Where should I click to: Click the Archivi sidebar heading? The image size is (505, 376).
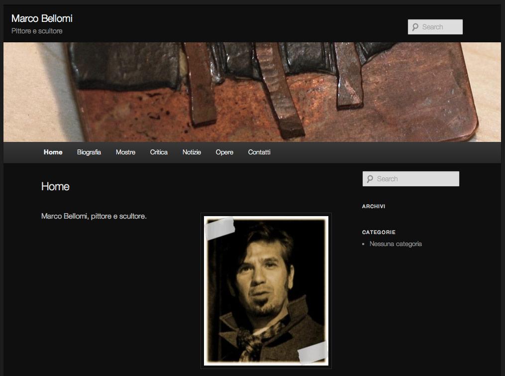click(x=373, y=206)
